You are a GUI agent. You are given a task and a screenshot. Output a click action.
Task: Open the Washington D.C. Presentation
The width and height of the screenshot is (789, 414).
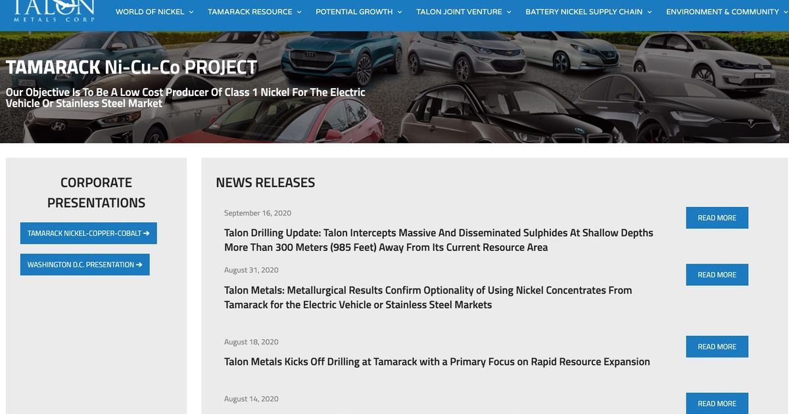[84, 264]
